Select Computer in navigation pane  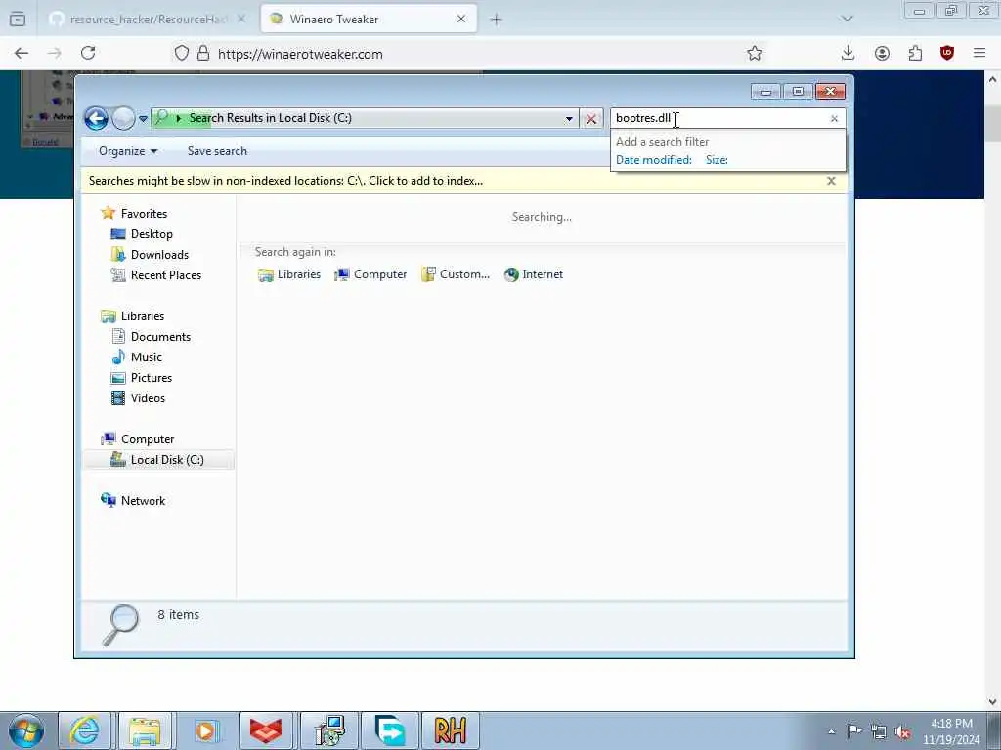pos(137,439)
